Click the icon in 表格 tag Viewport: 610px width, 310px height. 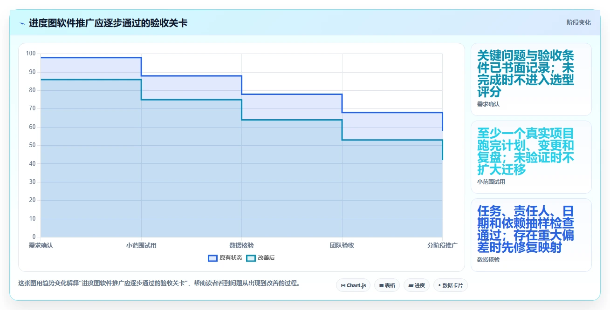[381, 285]
